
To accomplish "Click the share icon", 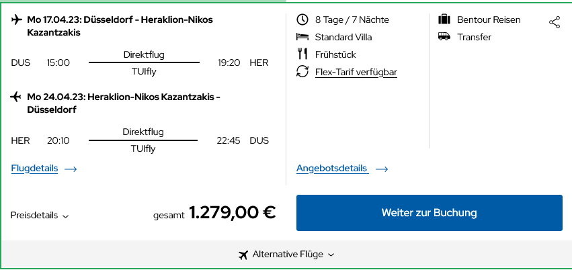I will tap(555, 23).
